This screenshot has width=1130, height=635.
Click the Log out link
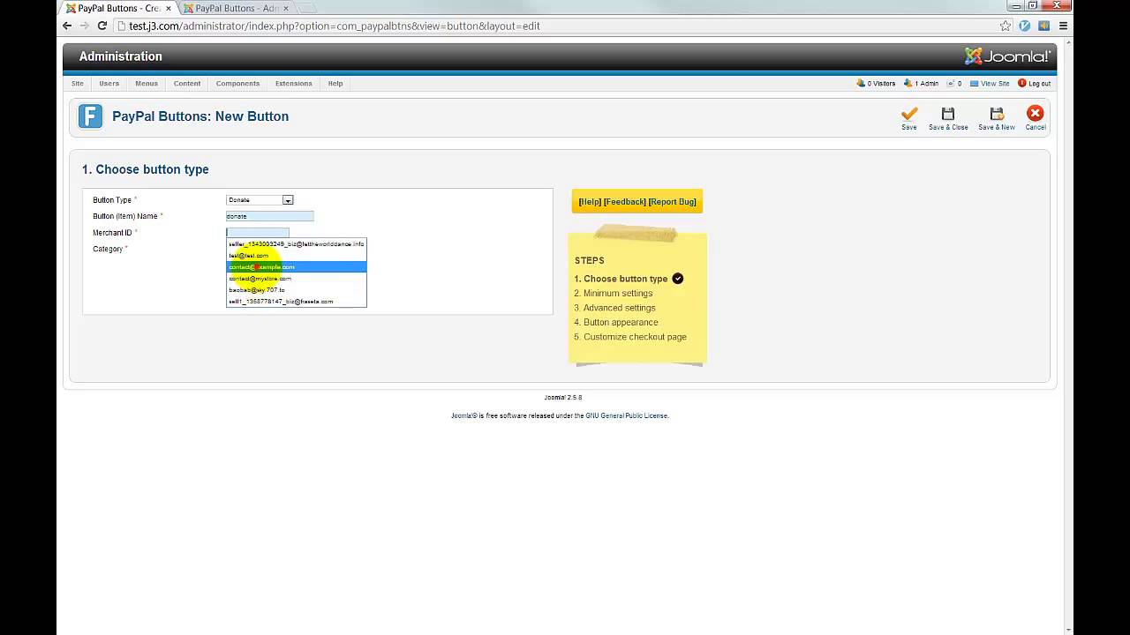coord(1039,83)
